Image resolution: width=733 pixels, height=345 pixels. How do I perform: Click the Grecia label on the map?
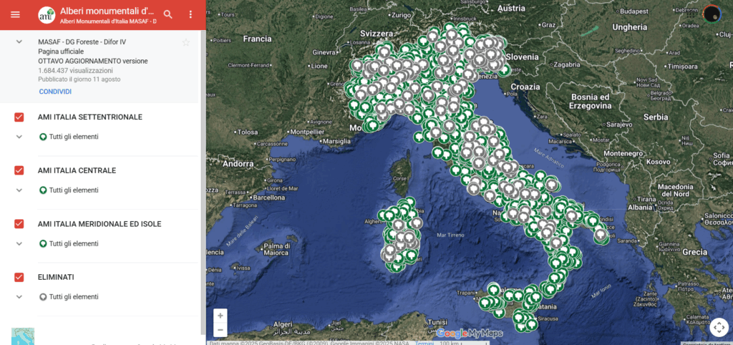point(694,252)
